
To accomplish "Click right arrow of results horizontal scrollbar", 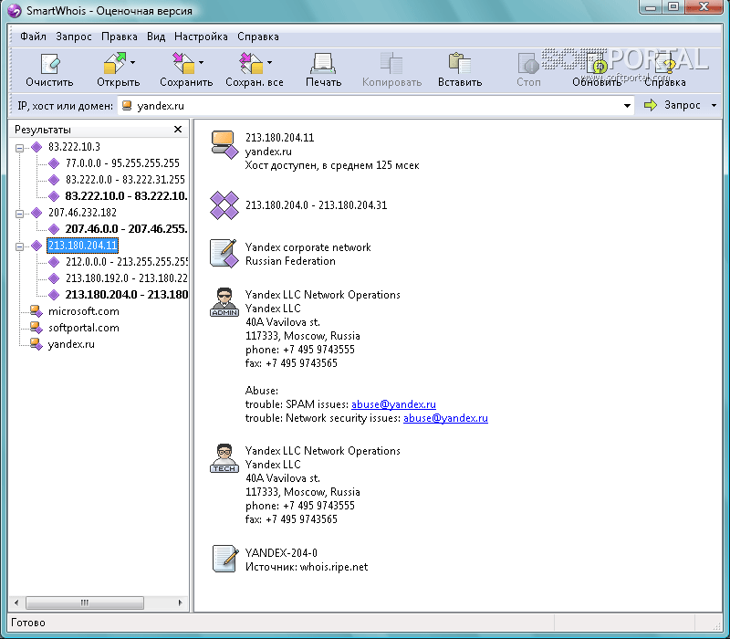I will (180, 602).
